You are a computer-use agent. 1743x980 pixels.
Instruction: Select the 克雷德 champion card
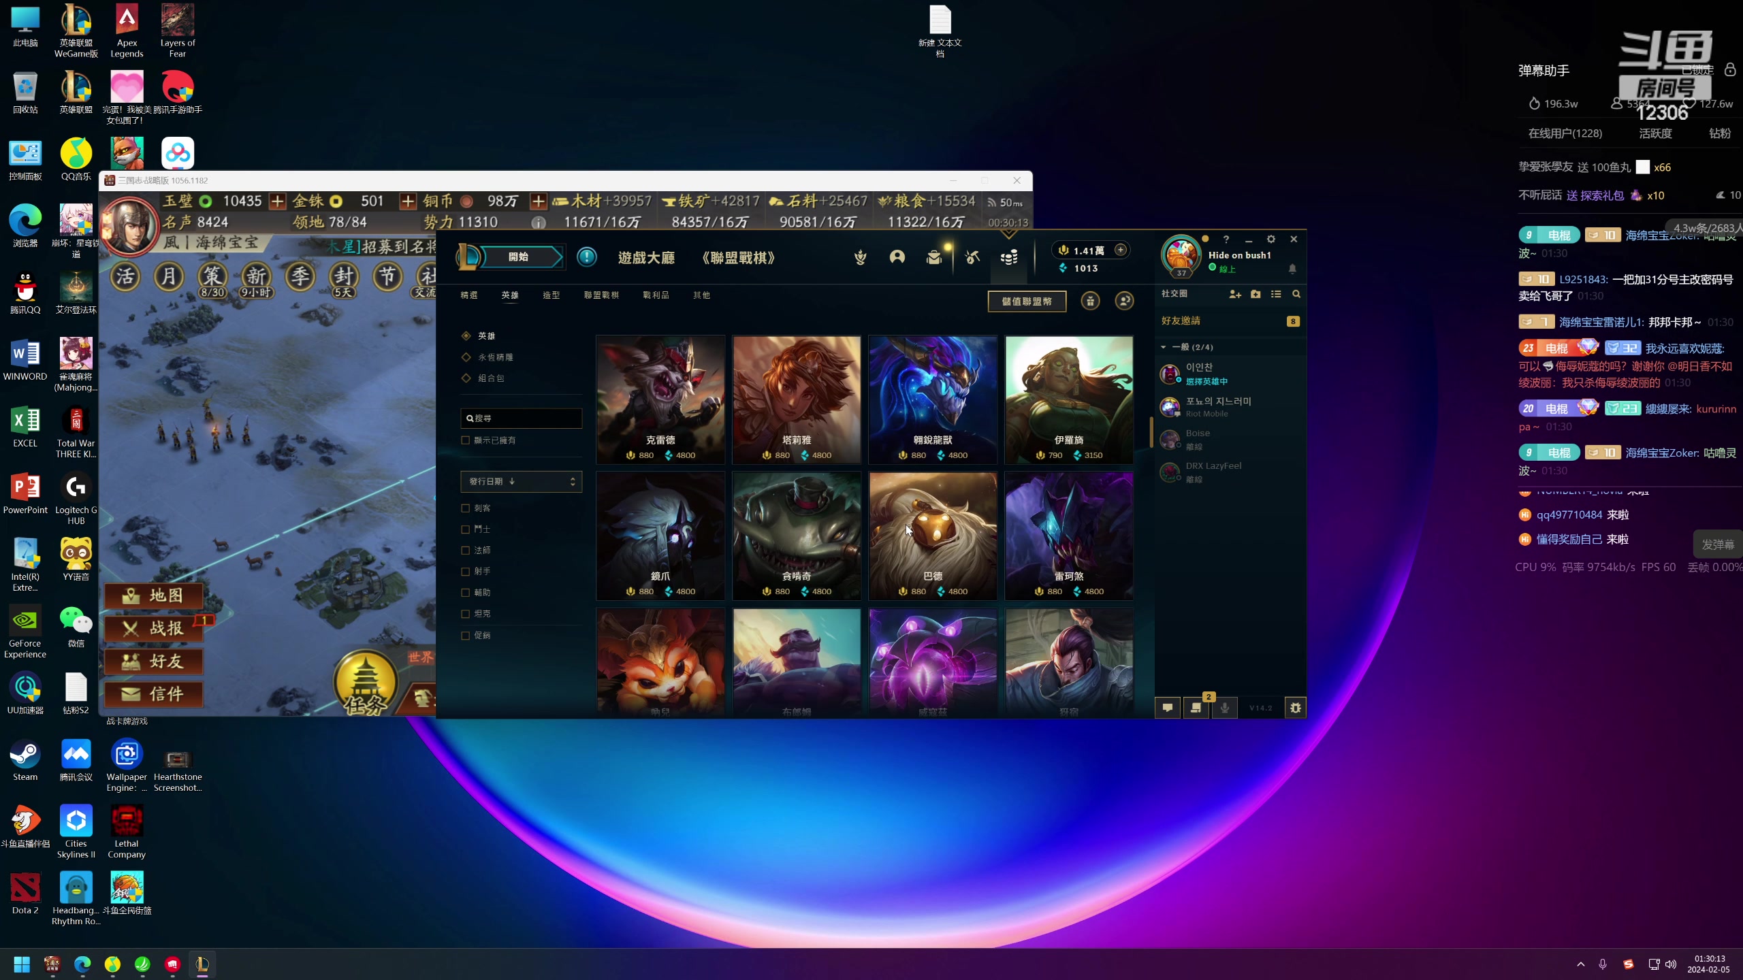point(660,400)
